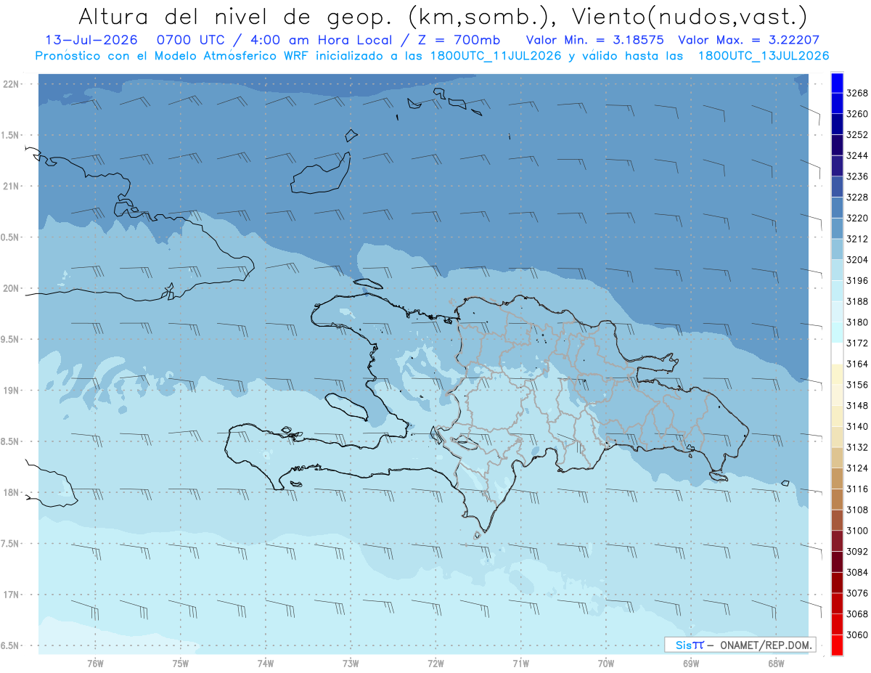The image size is (871, 673).
Task: Click the '4:00 am Hora Local' text
Action: pos(322,40)
